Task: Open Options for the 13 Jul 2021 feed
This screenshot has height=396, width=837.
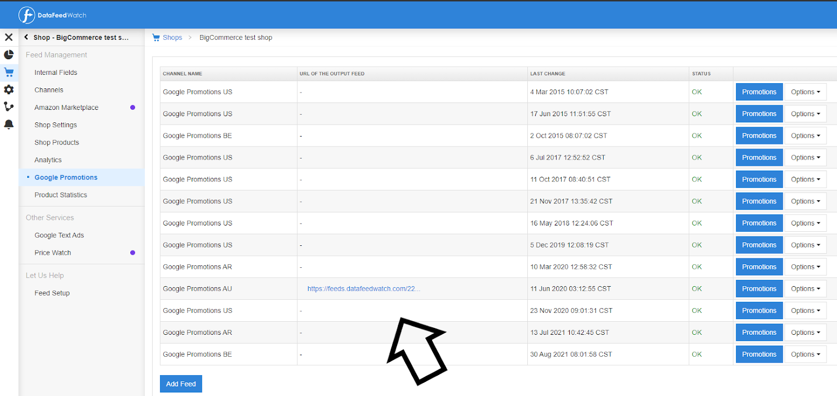Action: point(806,333)
